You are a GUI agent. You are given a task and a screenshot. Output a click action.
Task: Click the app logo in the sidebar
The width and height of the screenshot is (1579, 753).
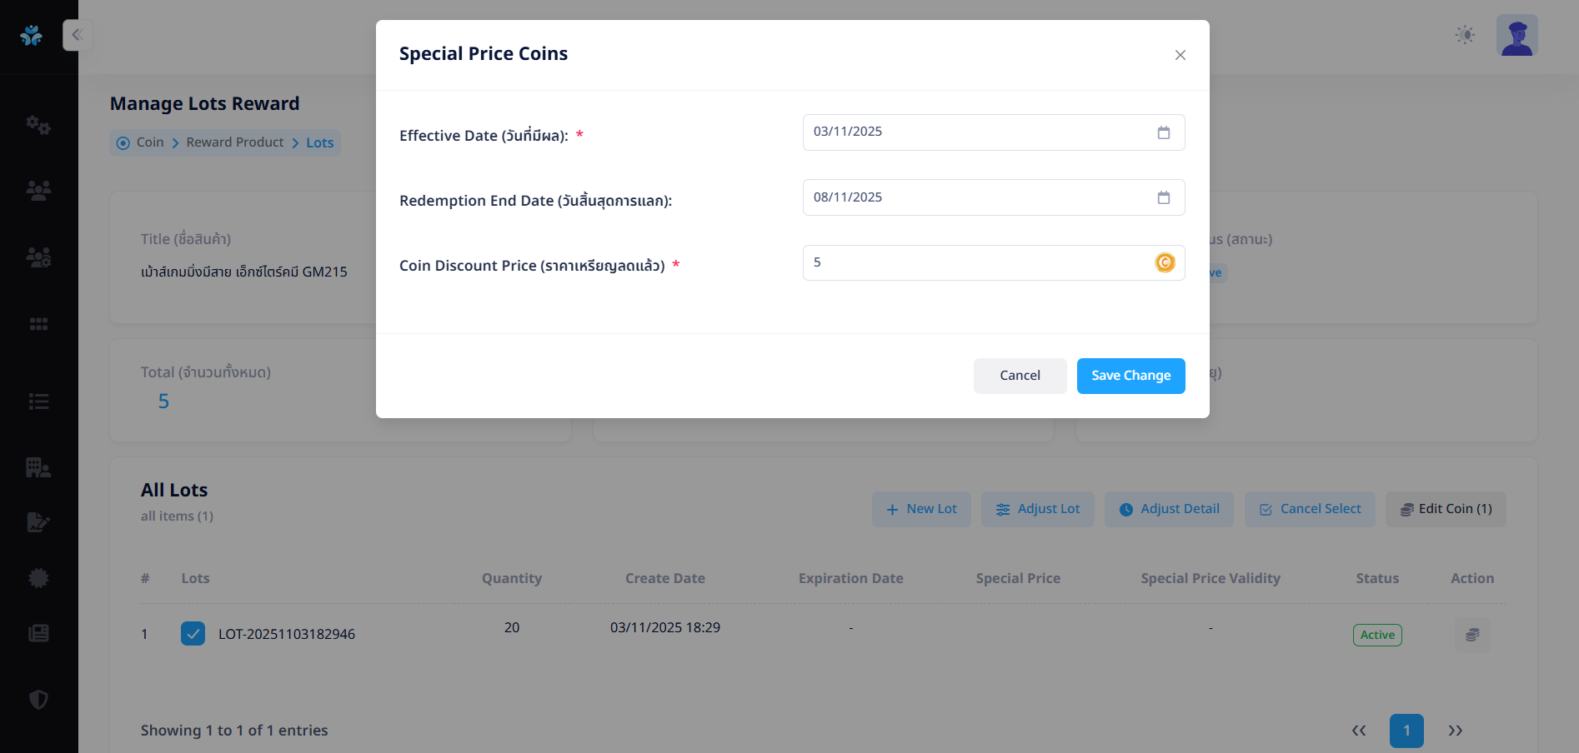click(x=32, y=35)
